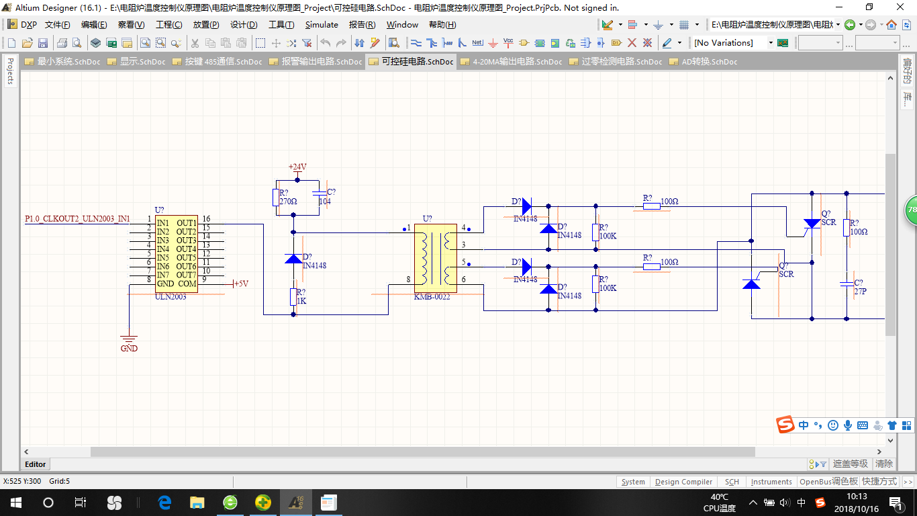Place a net label
Image resolution: width=917 pixels, height=516 pixels.
pos(478,43)
